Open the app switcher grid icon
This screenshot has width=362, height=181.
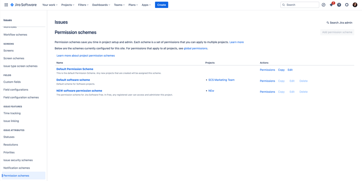[x=6, y=5]
